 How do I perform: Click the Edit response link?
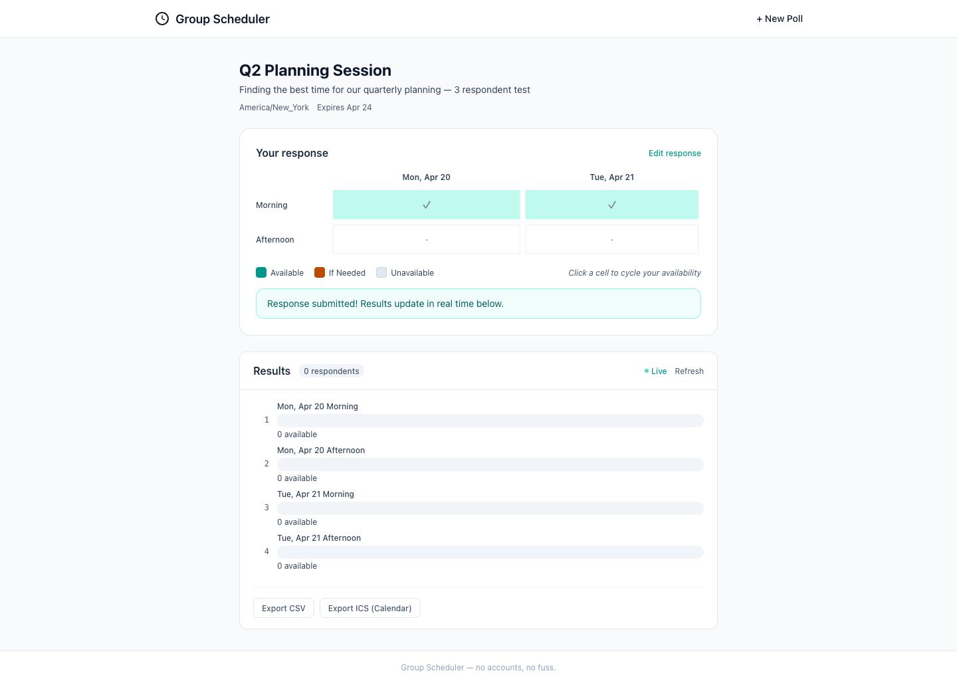tap(674, 153)
